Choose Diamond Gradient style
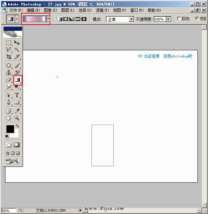 [84, 19]
